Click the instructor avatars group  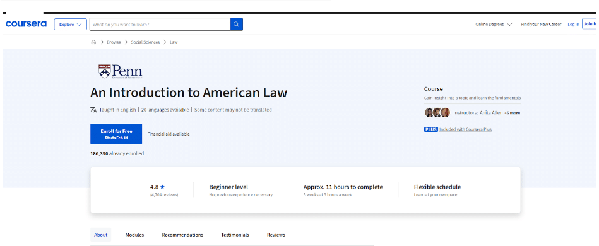click(x=437, y=113)
